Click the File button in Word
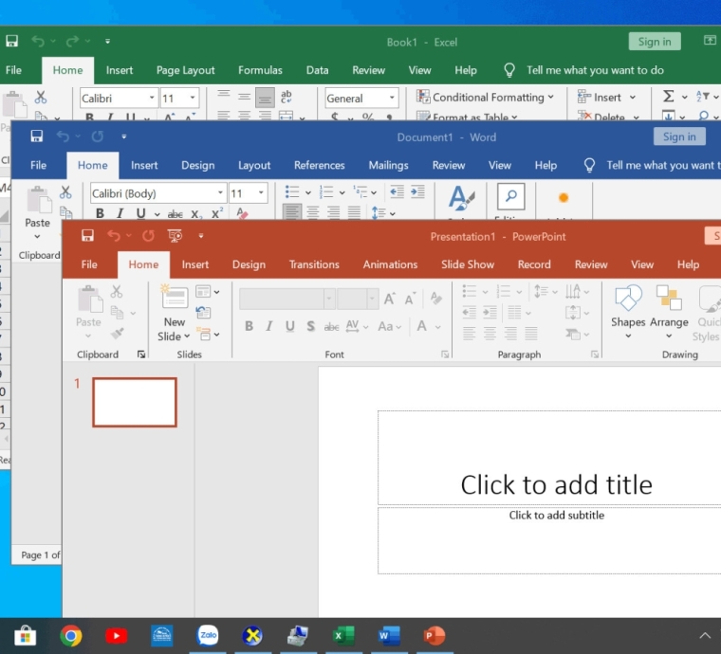Viewport: 721px width, 654px height. (x=38, y=165)
